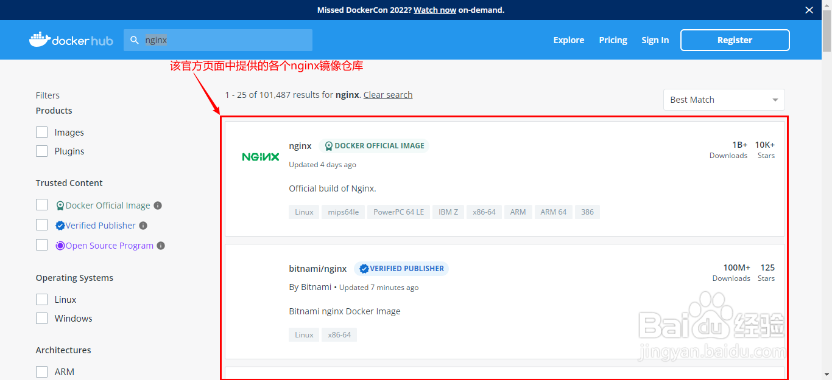The height and width of the screenshot is (380, 832).
Task: Click the 'Bitnami nginx Docker Image' description
Action: (x=345, y=311)
